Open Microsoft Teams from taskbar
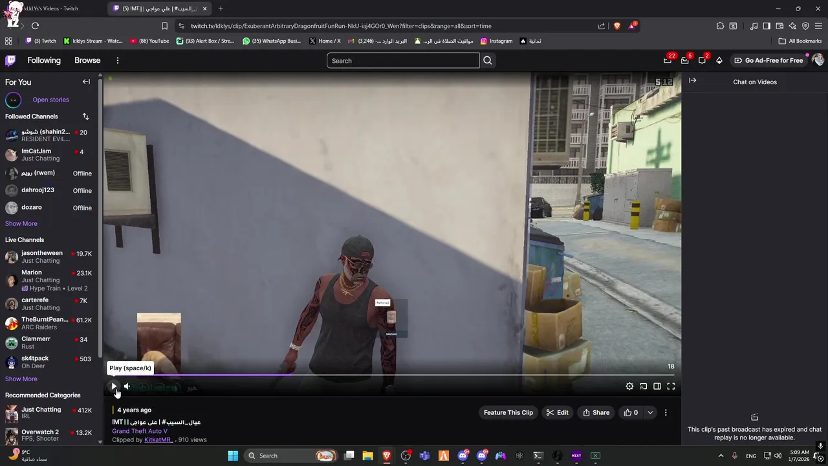The height and width of the screenshot is (466, 828). [424, 456]
